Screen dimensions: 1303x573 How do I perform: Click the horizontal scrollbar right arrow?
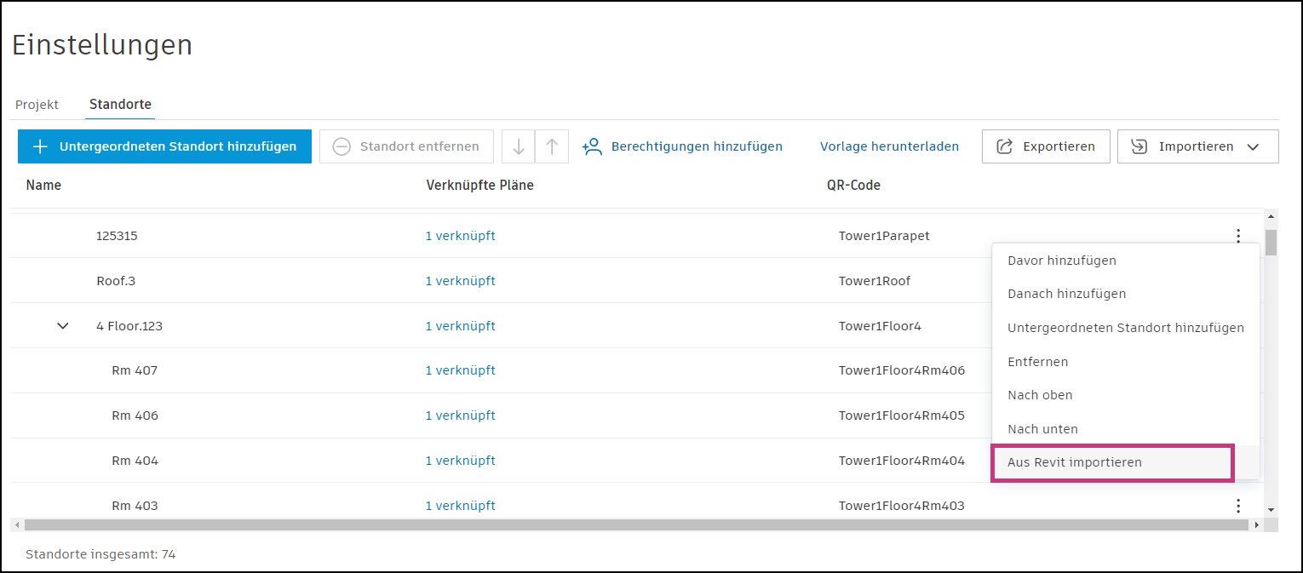click(x=1256, y=525)
